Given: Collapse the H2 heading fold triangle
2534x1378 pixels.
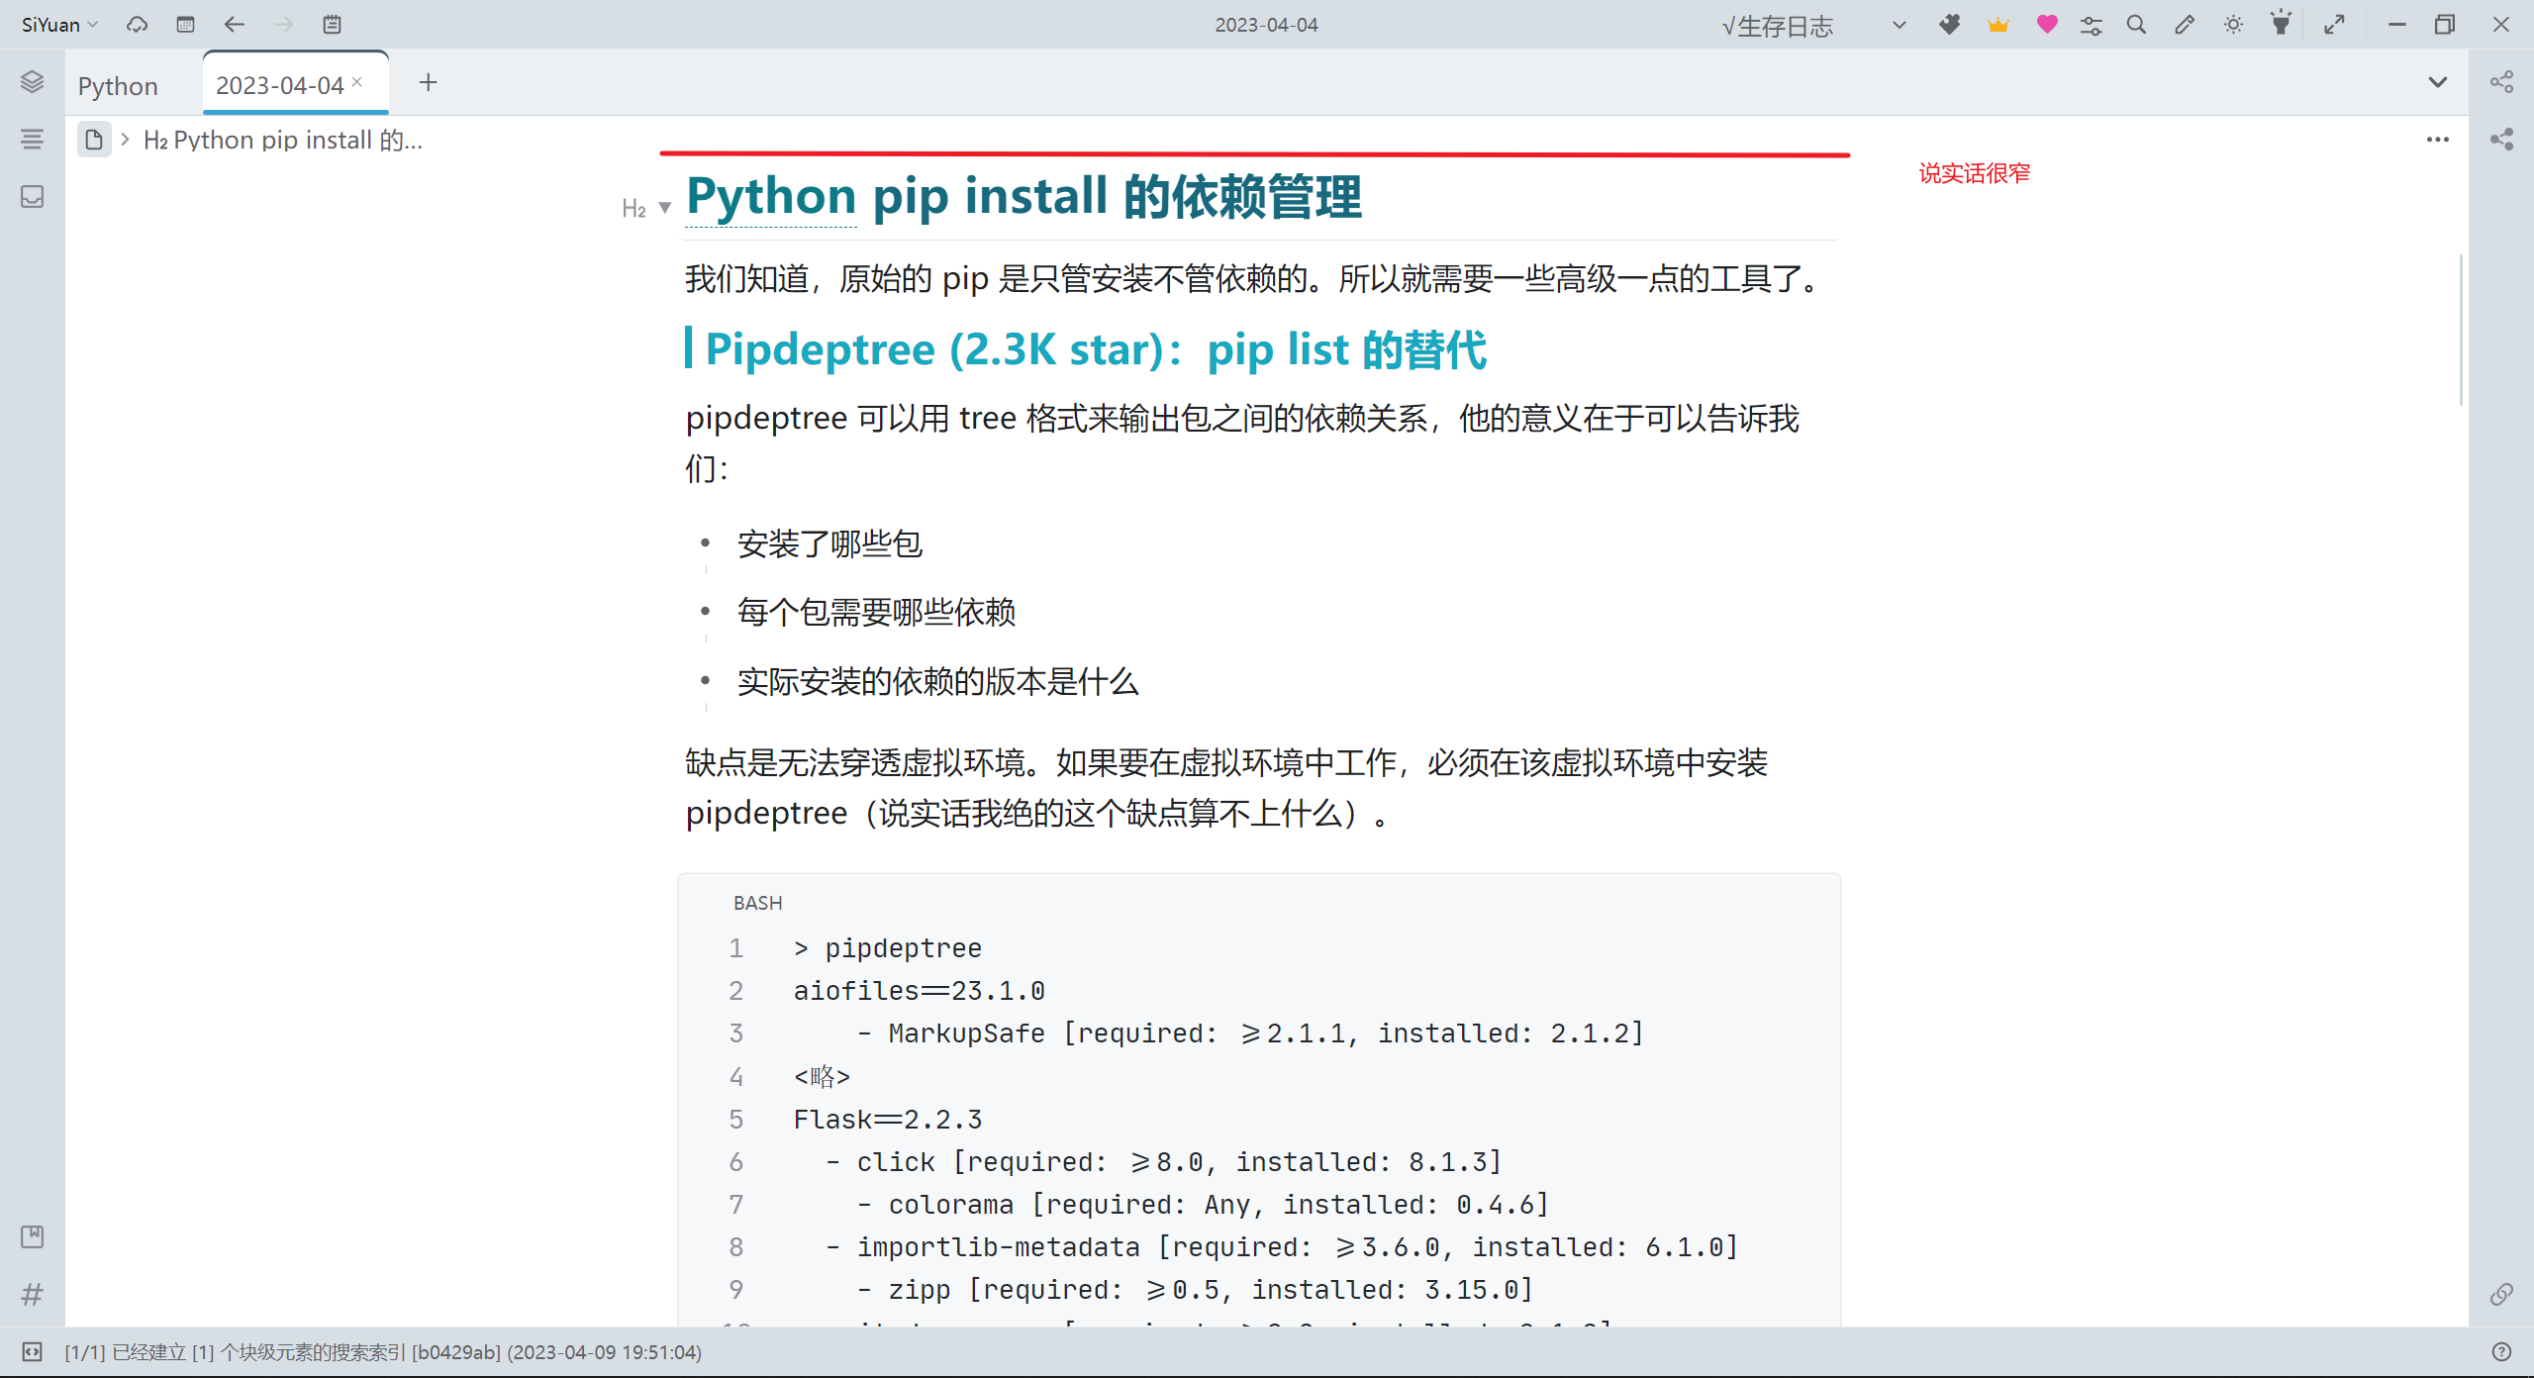Looking at the screenshot, I should click(x=665, y=208).
